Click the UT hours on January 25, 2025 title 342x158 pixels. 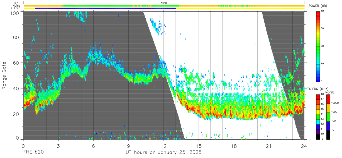coord(163,152)
